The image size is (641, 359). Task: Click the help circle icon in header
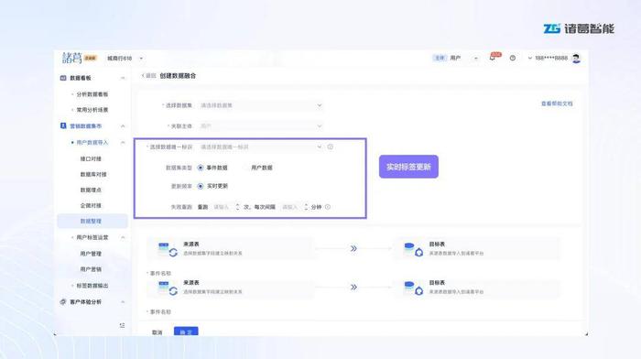point(513,58)
